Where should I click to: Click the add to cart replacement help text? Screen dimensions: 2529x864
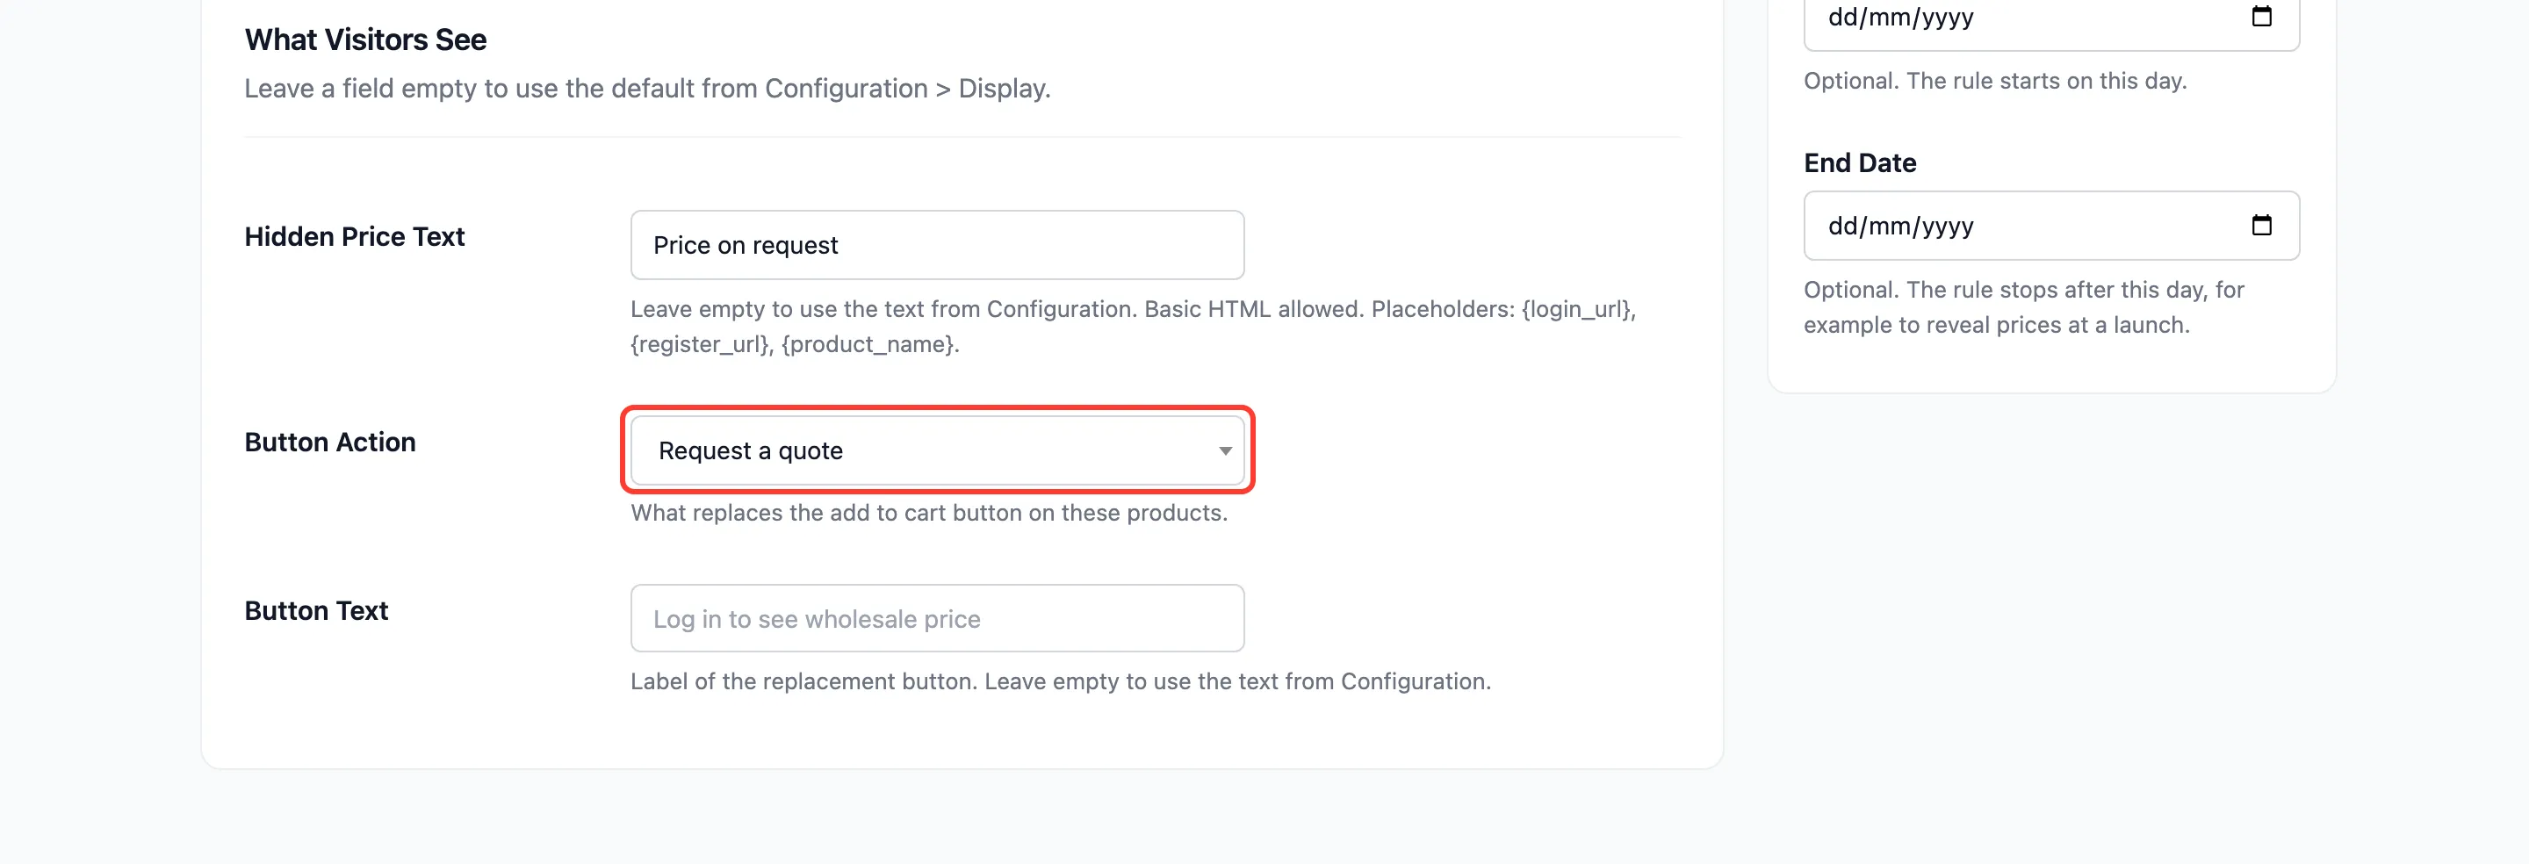(929, 513)
